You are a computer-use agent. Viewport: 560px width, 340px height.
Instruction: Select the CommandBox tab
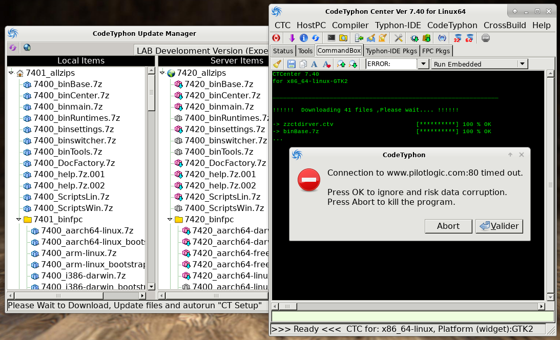click(339, 51)
